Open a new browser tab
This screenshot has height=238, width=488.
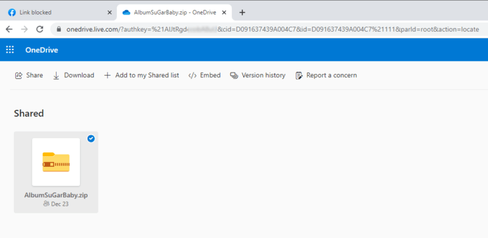pyautogui.click(x=242, y=13)
